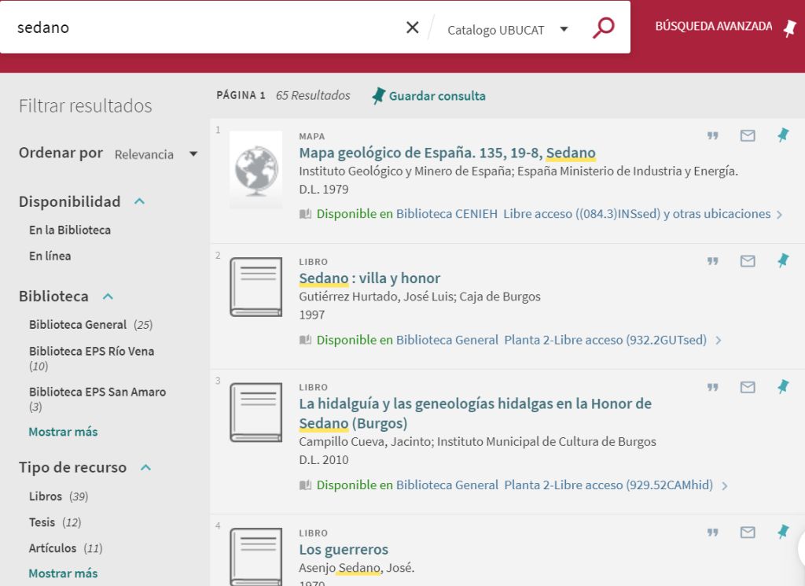The height and width of the screenshot is (586, 805).
Task: Expand availability chevron for La hidalguía result
Action: coord(724,485)
